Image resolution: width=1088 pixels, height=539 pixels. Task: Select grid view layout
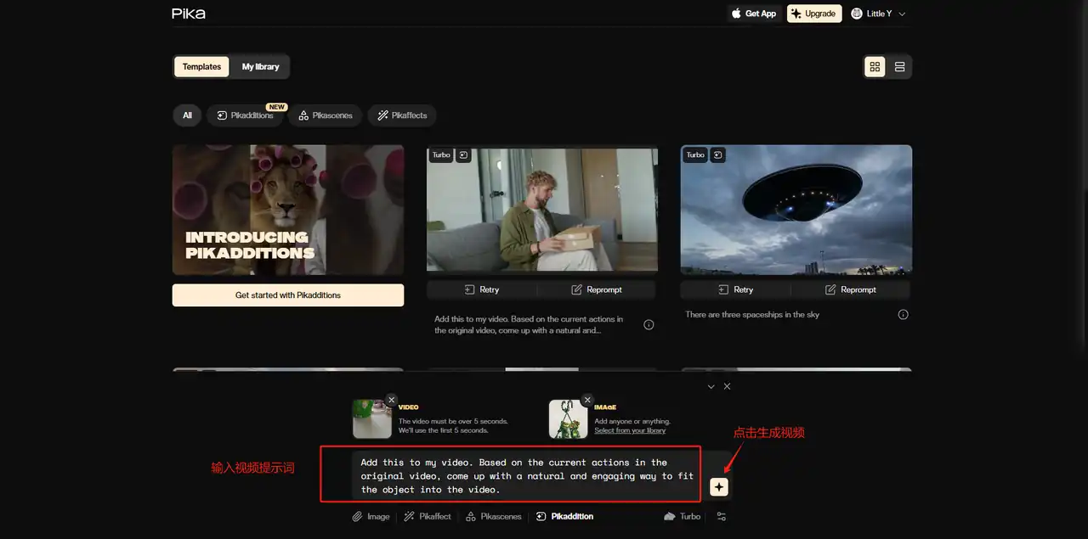875,67
